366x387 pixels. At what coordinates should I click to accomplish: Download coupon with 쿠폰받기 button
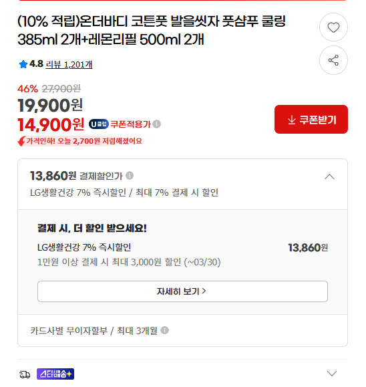pos(311,120)
